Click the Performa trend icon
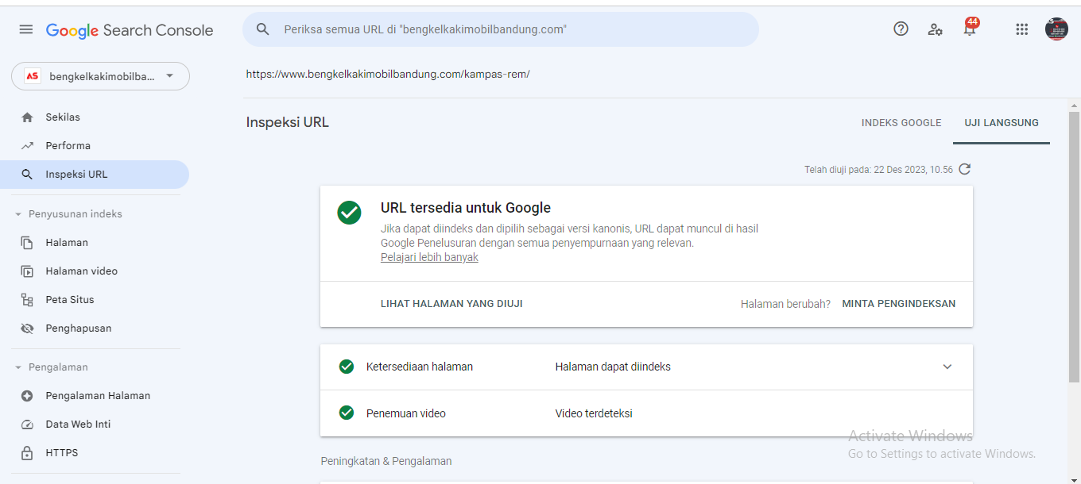The height and width of the screenshot is (484, 1081). (27, 146)
